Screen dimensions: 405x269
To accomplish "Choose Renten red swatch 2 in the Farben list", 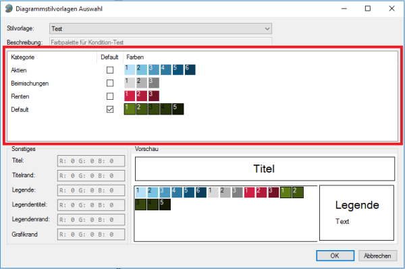I will tap(142, 96).
